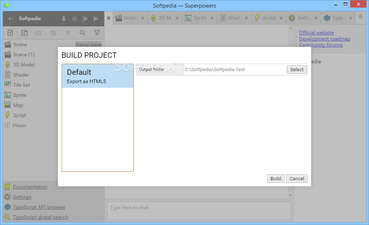Click the new folder icon
This screenshot has height=225, width=369.
[x=25, y=33]
